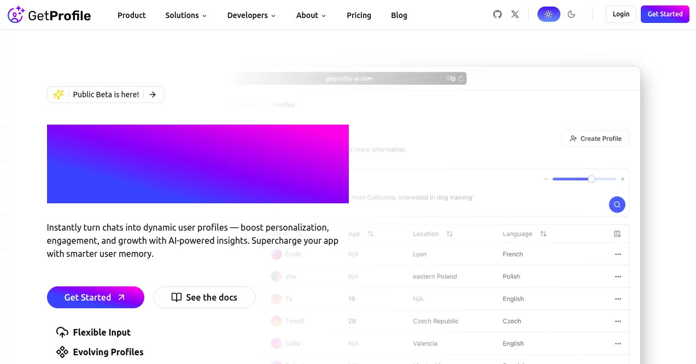
Task: Expand the Solutions dropdown
Action: point(186,15)
